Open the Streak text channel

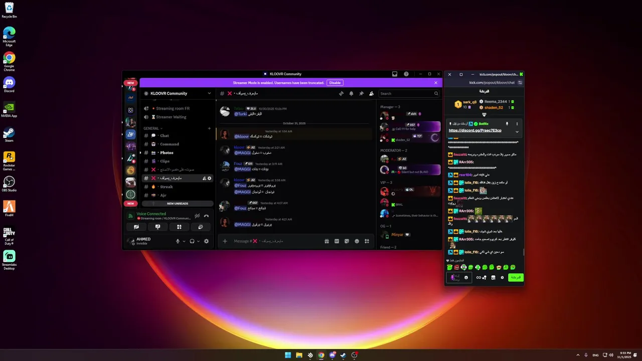click(178, 187)
